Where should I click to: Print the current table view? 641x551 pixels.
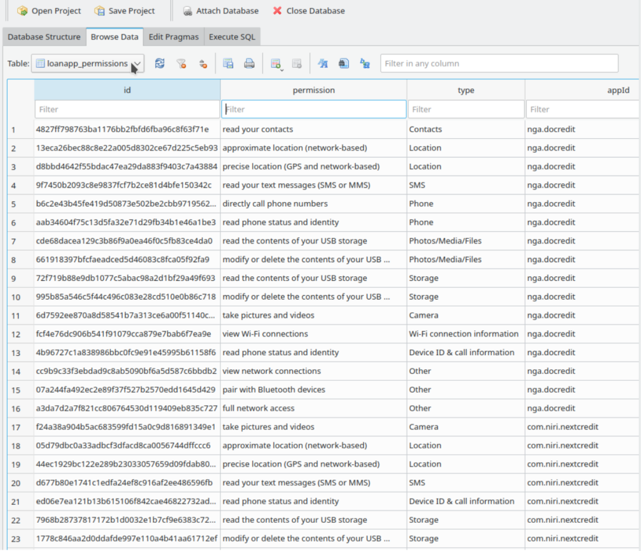tap(249, 63)
